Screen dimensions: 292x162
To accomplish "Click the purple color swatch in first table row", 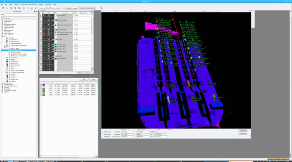I will coord(43,85).
